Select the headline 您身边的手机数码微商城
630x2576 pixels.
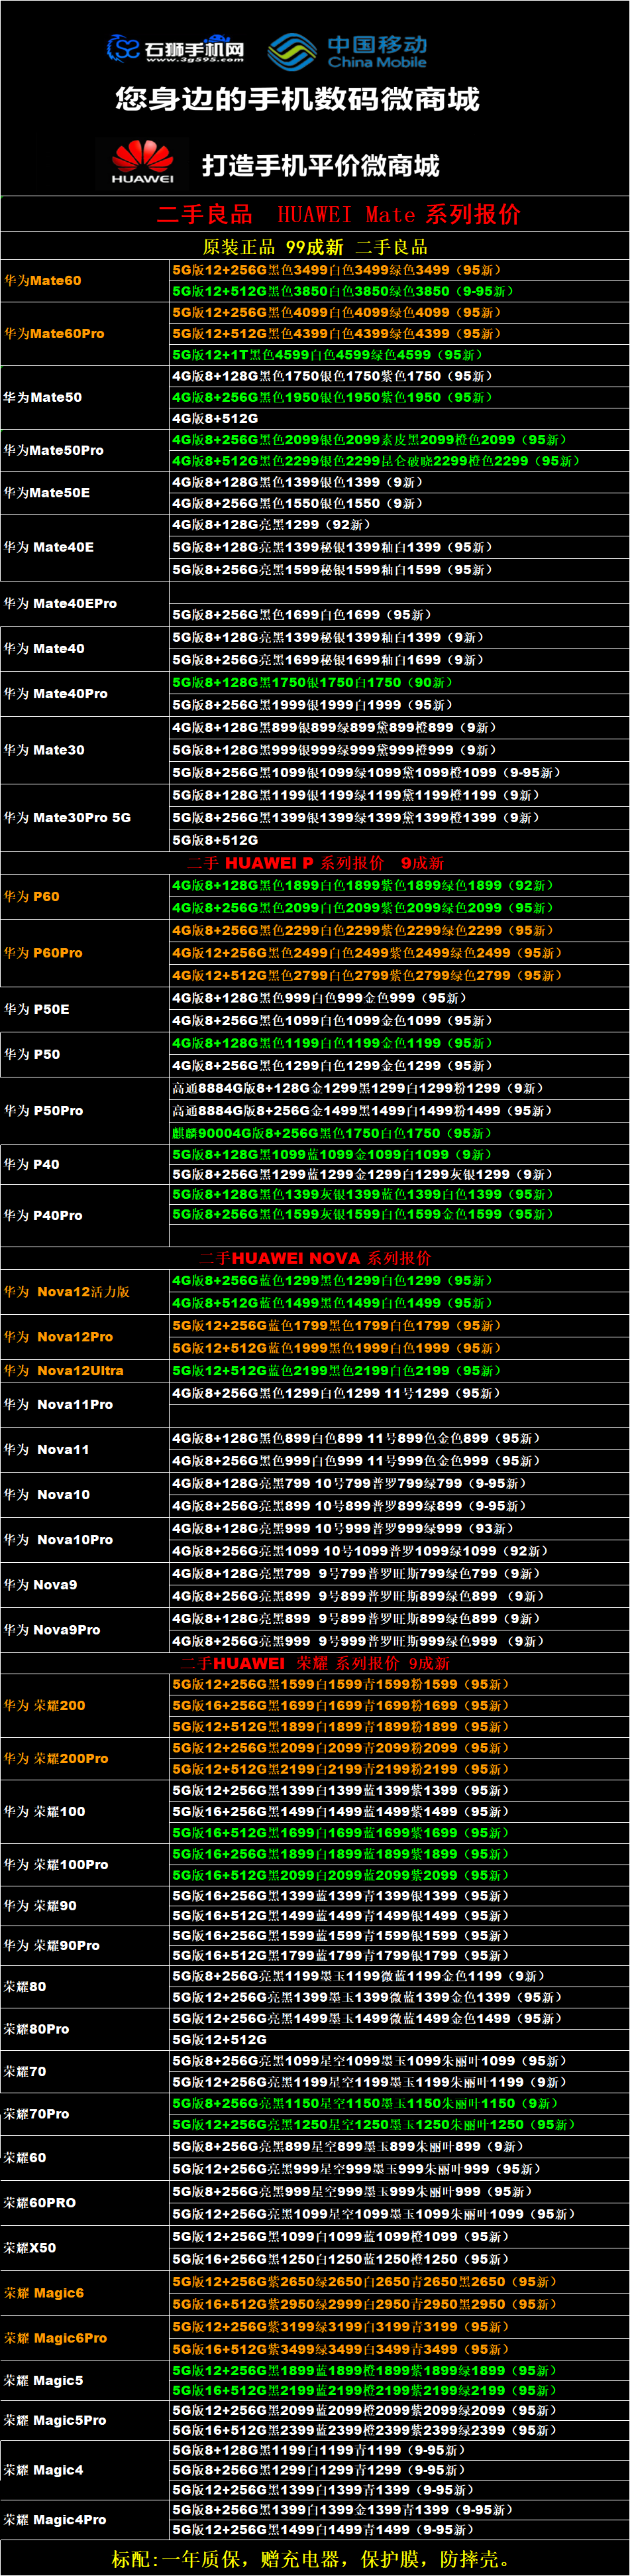pos(297,99)
